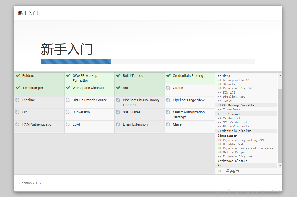Click the checkmark next to Credentials Binding
Screen dimensions: 297x197
pyautogui.click(x=168, y=76)
